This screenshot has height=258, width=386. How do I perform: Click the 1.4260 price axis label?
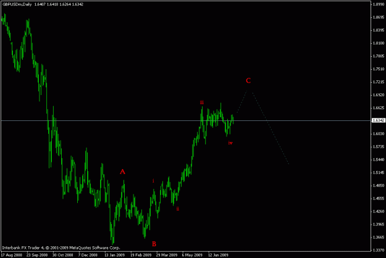tap(379, 212)
